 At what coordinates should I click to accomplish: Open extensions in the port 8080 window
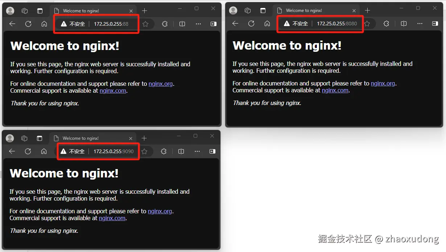[x=386, y=24]
